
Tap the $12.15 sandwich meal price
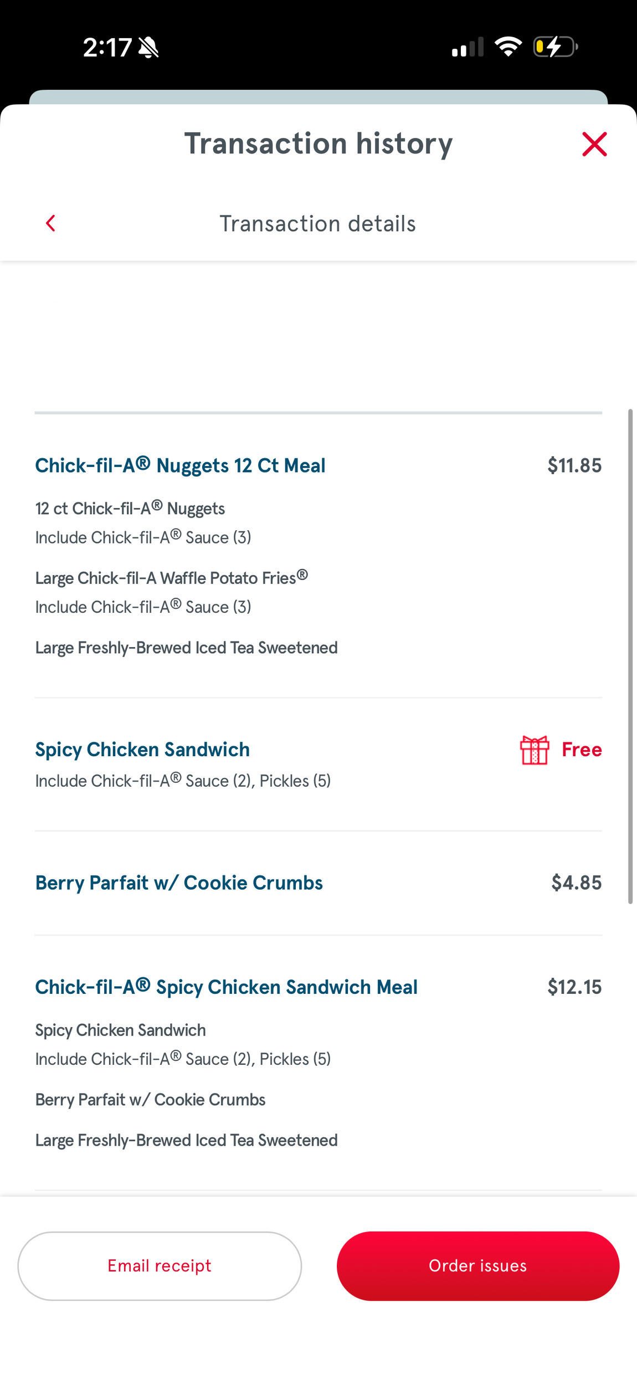tap(574, 987)
